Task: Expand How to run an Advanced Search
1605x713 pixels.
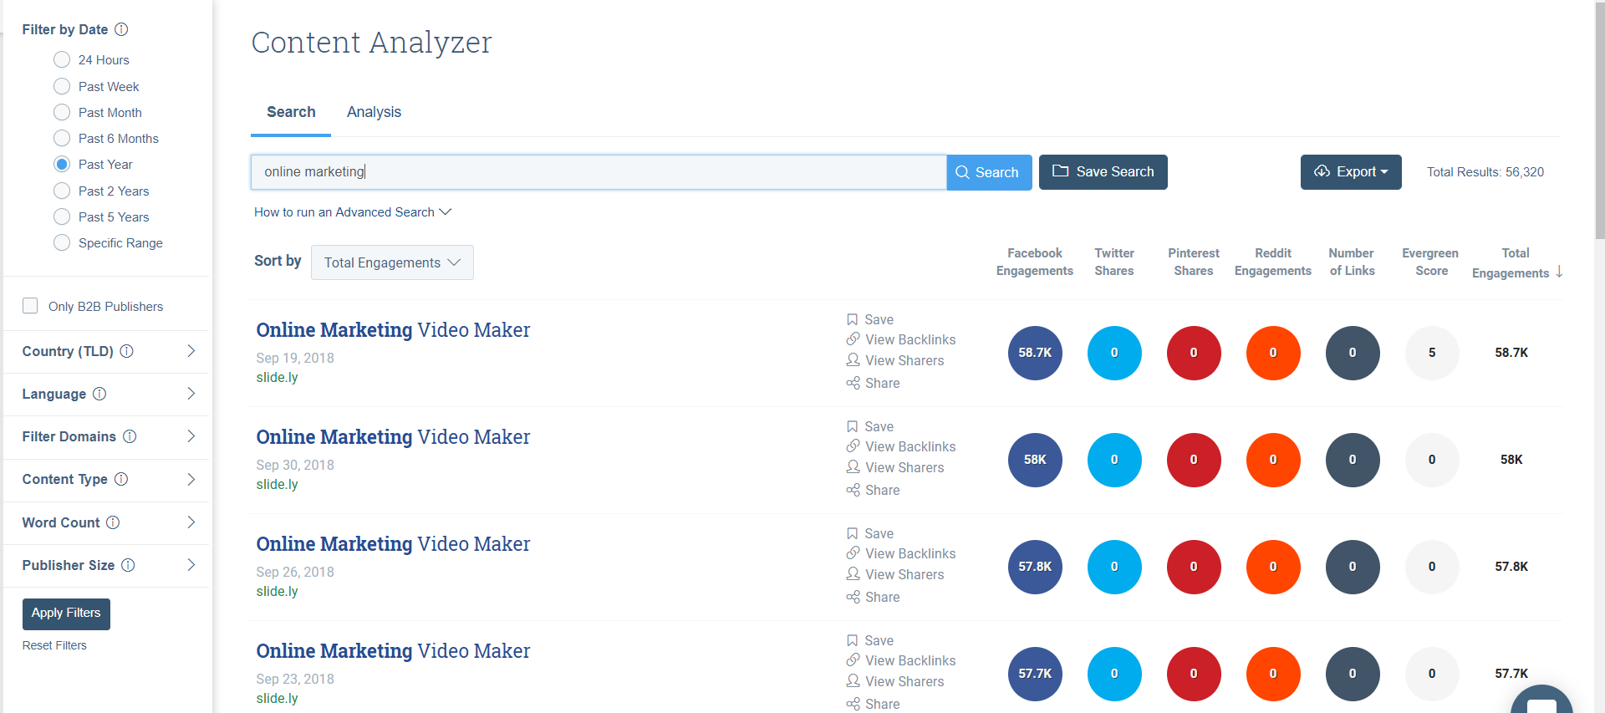Action: 353,212
